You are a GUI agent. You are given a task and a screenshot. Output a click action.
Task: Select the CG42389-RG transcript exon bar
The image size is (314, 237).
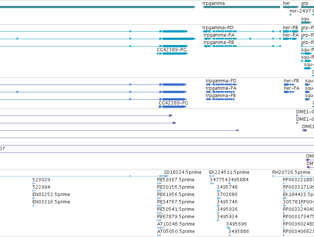(175, 54)
